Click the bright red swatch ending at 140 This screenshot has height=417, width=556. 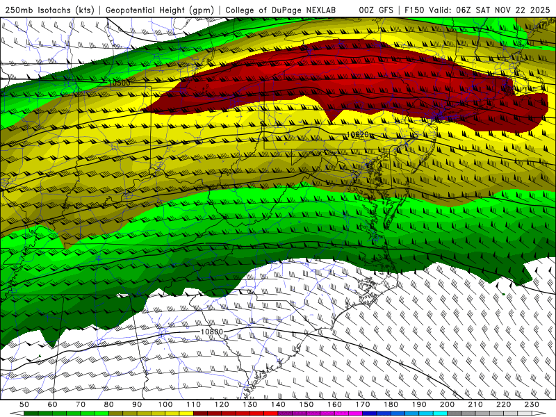coord(271,414)
